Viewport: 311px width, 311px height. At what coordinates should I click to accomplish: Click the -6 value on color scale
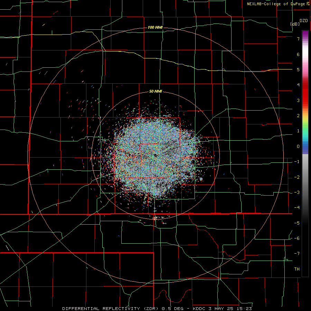(297, 238)
